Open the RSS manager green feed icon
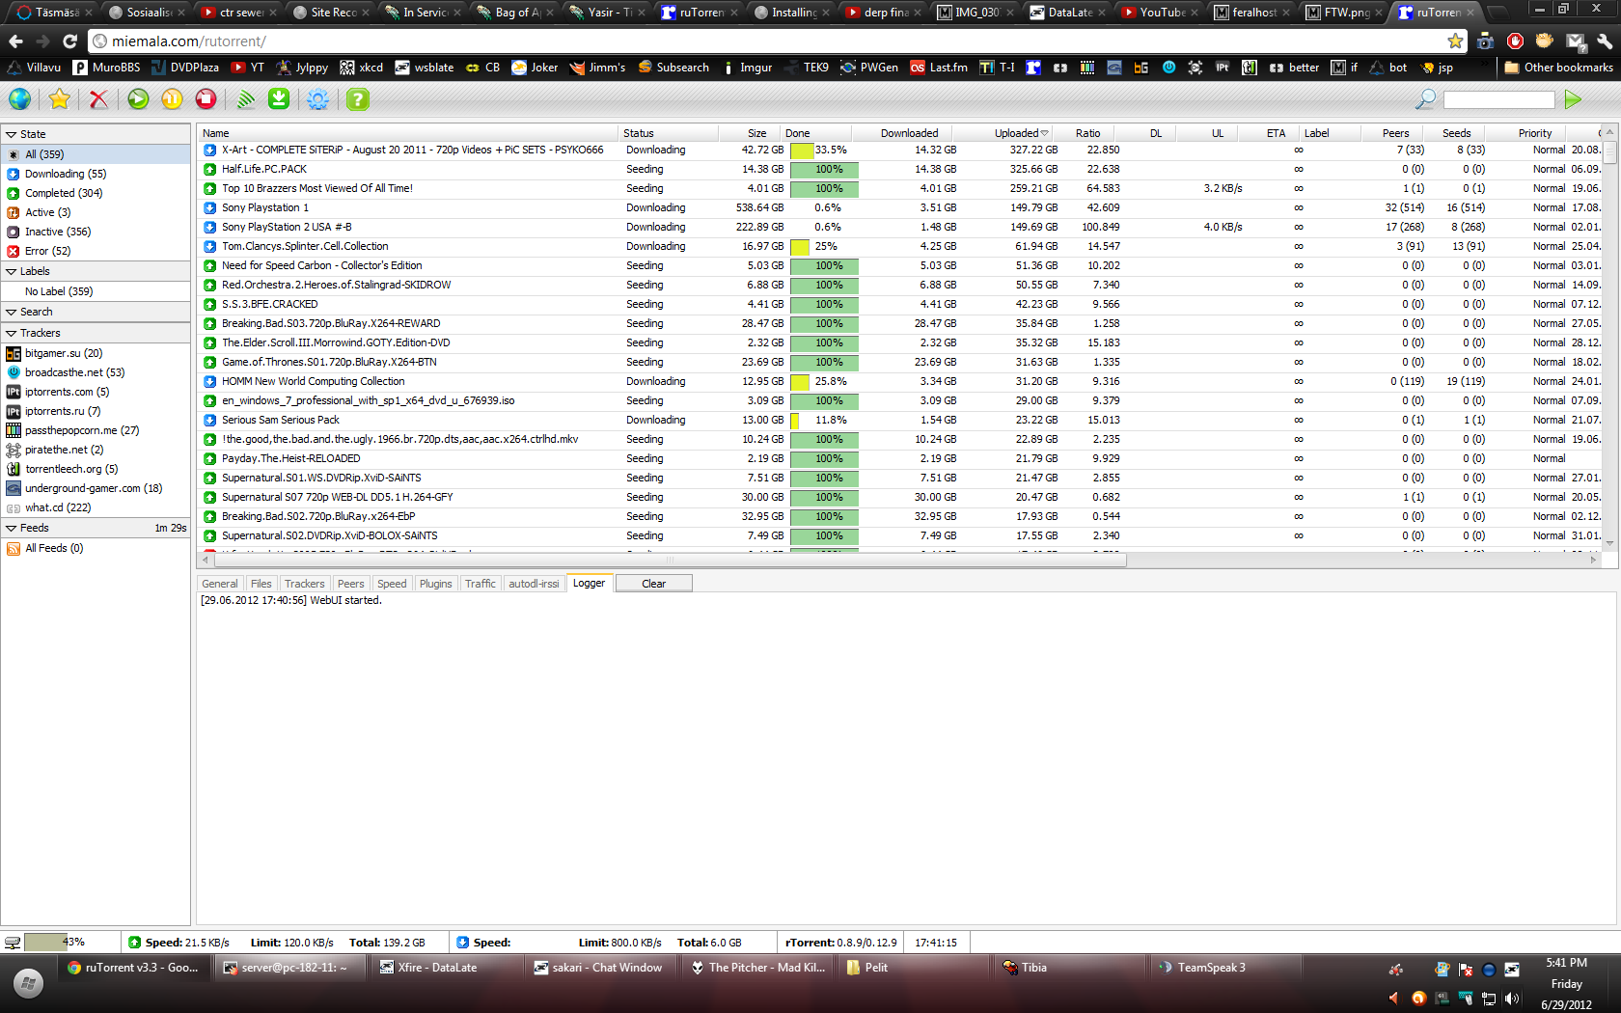This screenshot has height=1013, width=1621. [246, 99]
